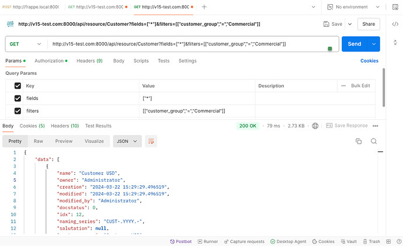Open the request Body tab
This screenshot has height=246, width=403.
click(x=119, y=61)
